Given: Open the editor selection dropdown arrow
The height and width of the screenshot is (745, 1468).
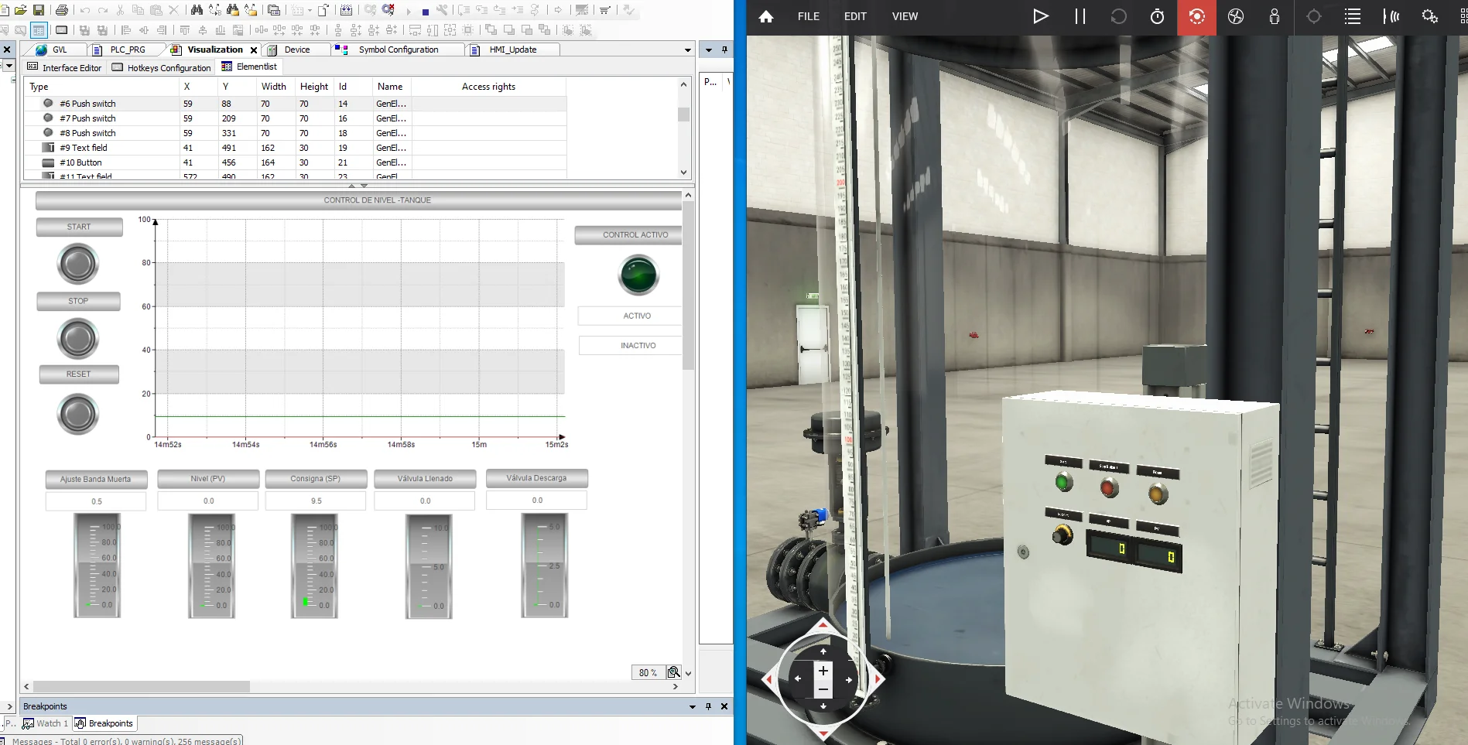Looking at the screenshot, I should tap(687, 49).
